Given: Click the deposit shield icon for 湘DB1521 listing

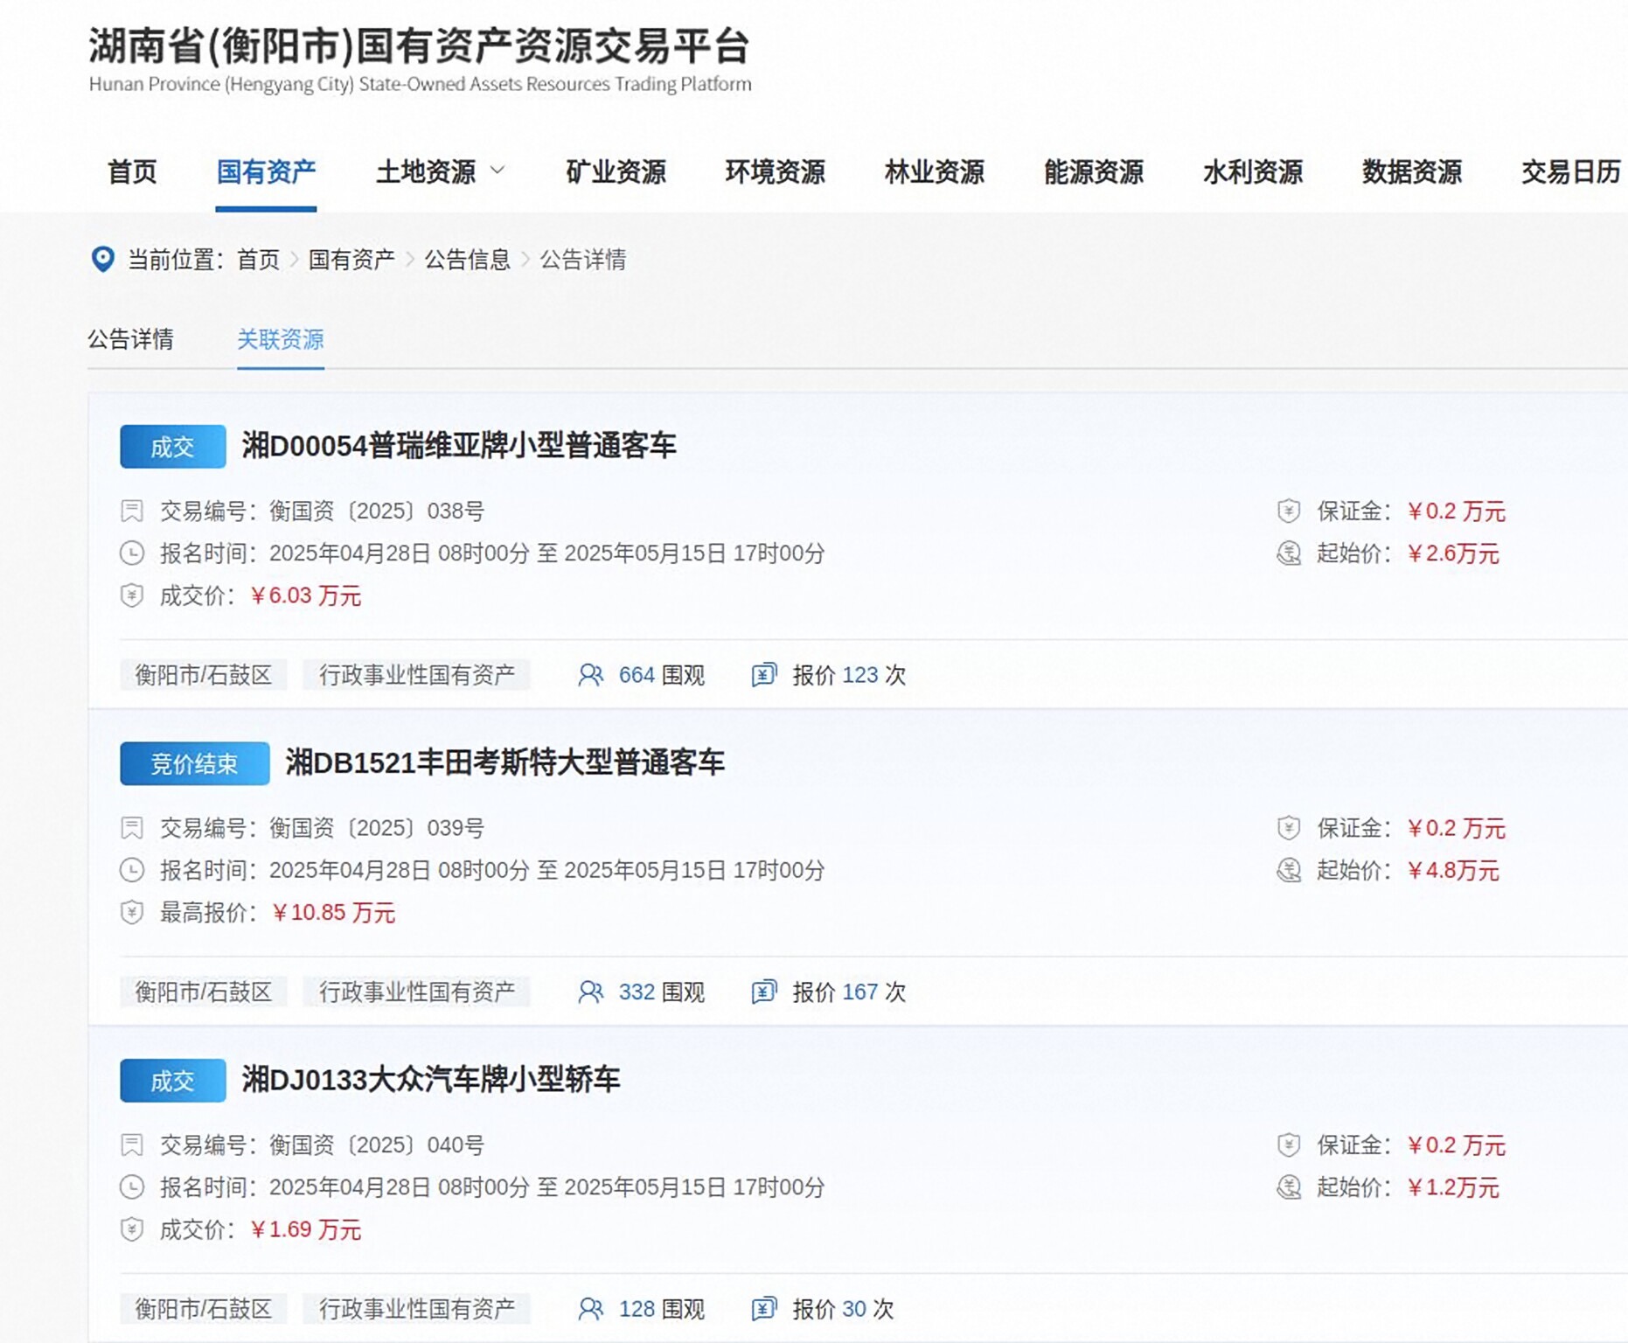Looking at the screenshot, I should coord(1288,828).
